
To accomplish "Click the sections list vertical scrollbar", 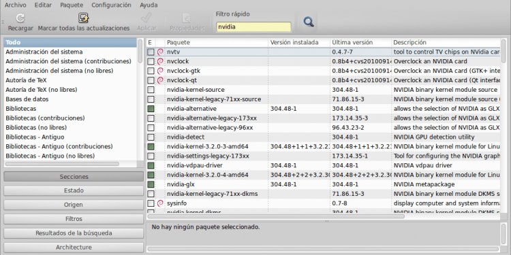I will pos(140,51).
